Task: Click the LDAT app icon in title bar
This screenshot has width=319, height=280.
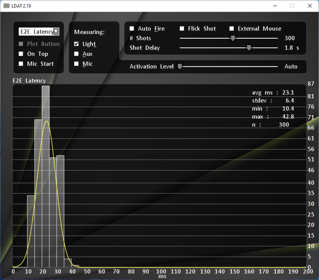Action: [x=6, y=6]
